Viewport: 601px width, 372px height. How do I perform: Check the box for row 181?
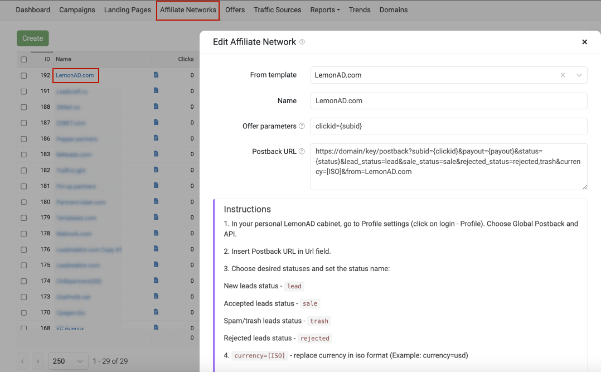pyautogui.click(x=24, y=186)
